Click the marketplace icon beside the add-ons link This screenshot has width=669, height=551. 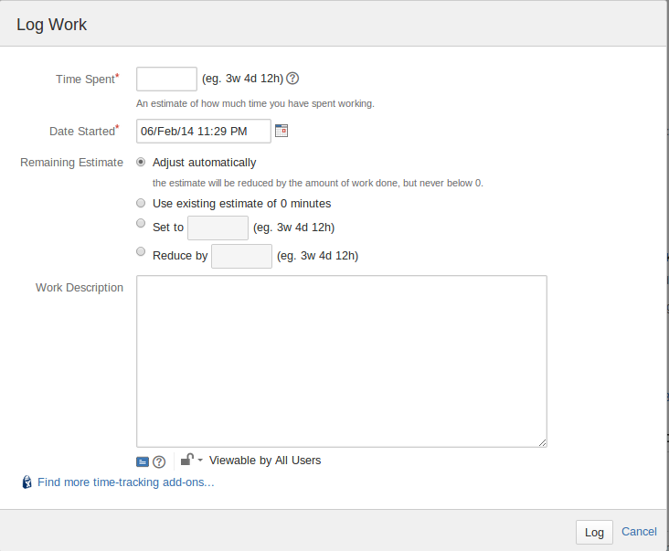(27, 482)
